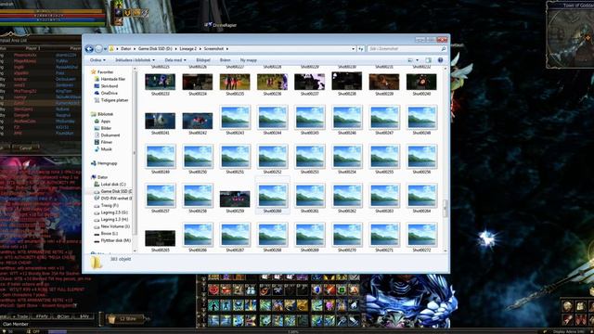Select Favoriter in the navigation pane
Screen dimensions: 594x334
pyautogui.click(x=102, y=72)
